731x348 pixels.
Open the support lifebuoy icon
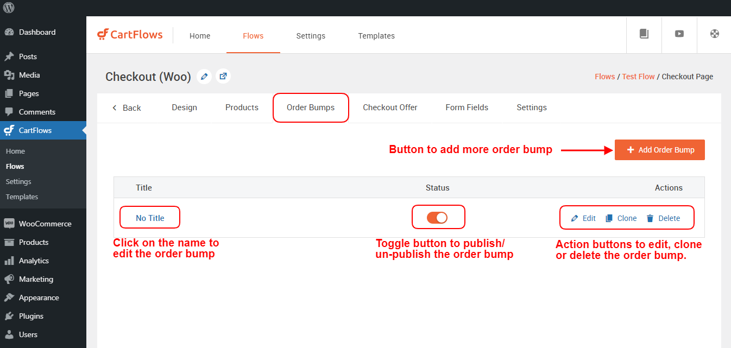(x=715, y=34)
